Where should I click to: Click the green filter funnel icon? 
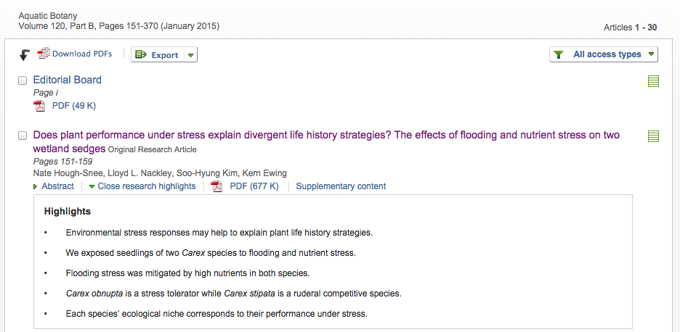(559, 54)
